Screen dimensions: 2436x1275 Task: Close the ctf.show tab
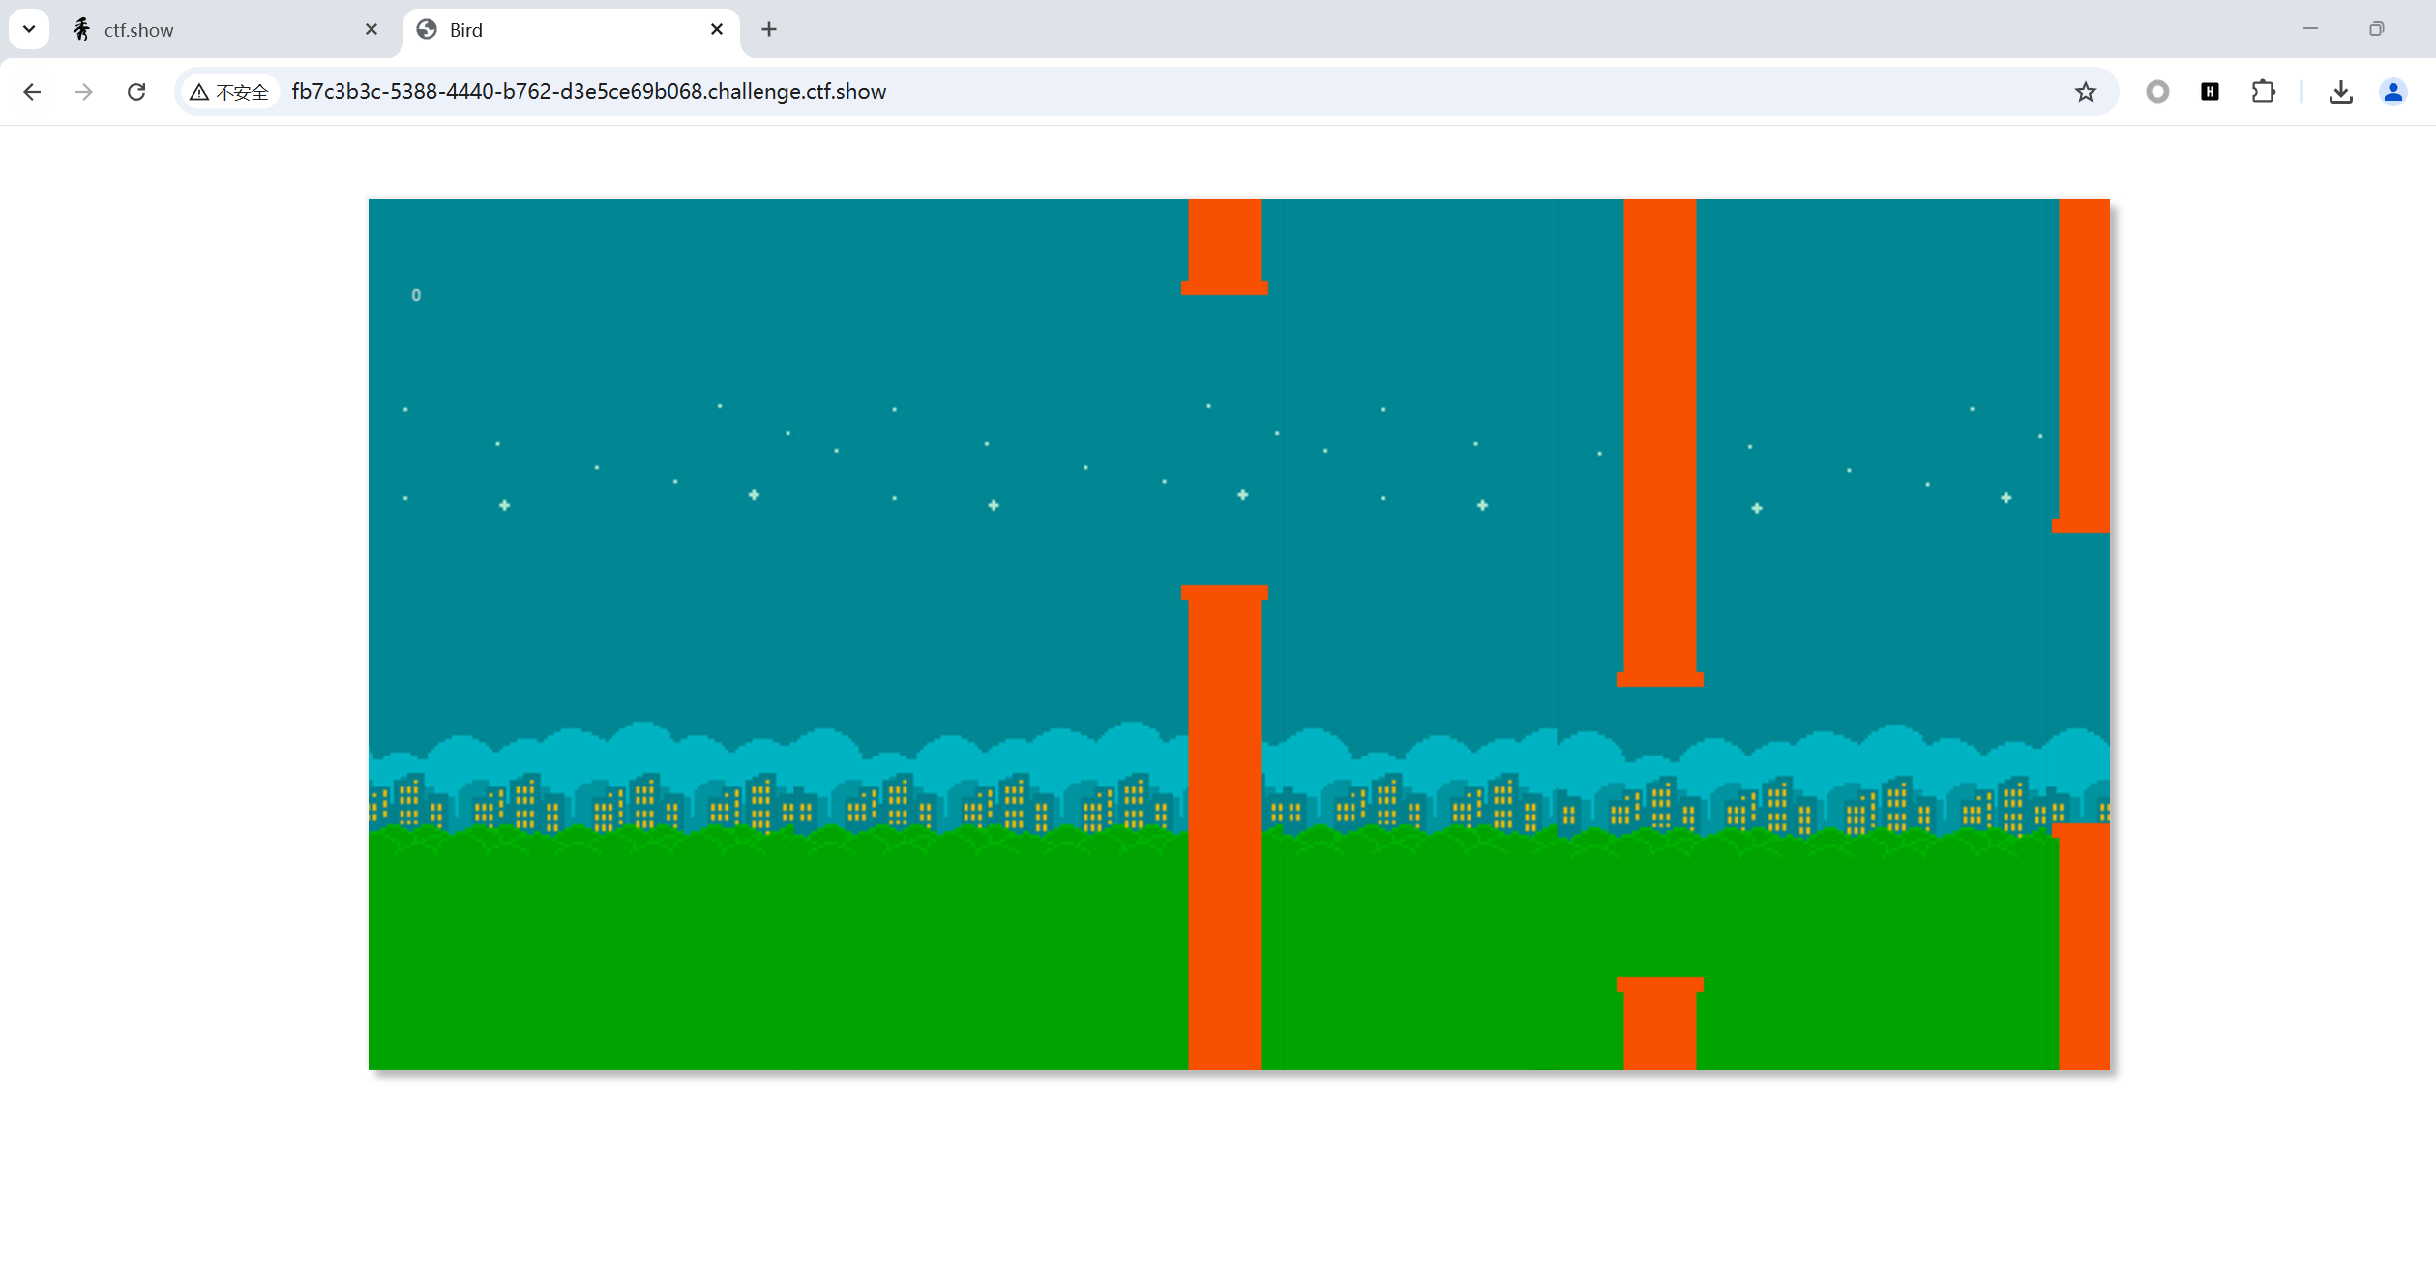[x=371, y=30]
